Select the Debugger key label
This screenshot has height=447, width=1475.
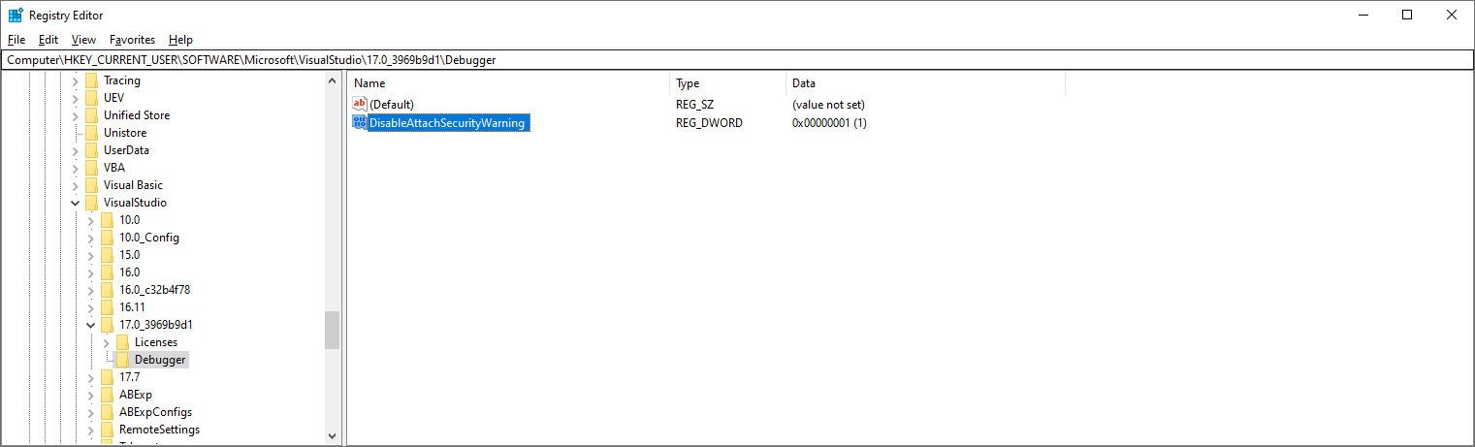point(160,360)
